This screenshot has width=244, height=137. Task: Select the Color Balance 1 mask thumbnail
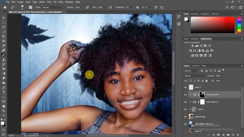pyautogui.click(x=202, y=102)
